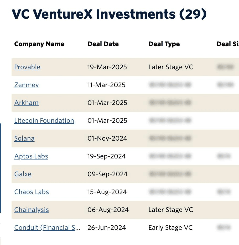Open the Zenmev company link
The width and height of the screenshot is (239, 245).
point(27,85)
